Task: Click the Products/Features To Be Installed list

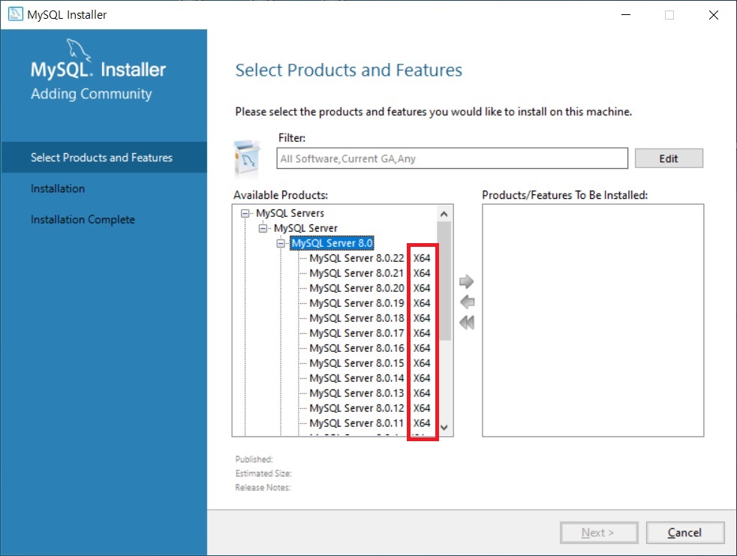Action: [593, 320]
